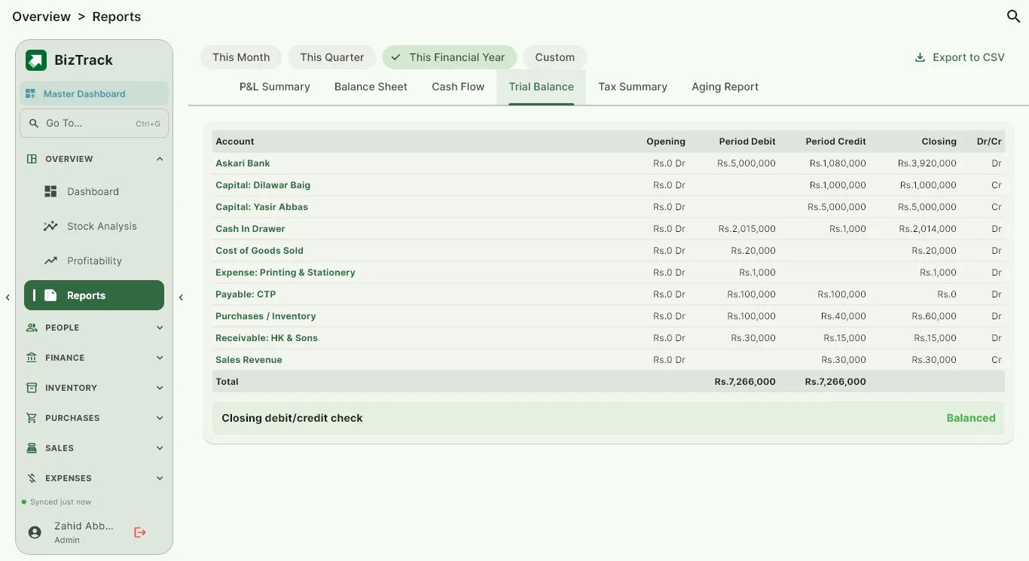Collapse the Overview section chevron
The image size is (1029, 561).
(160, 159)
